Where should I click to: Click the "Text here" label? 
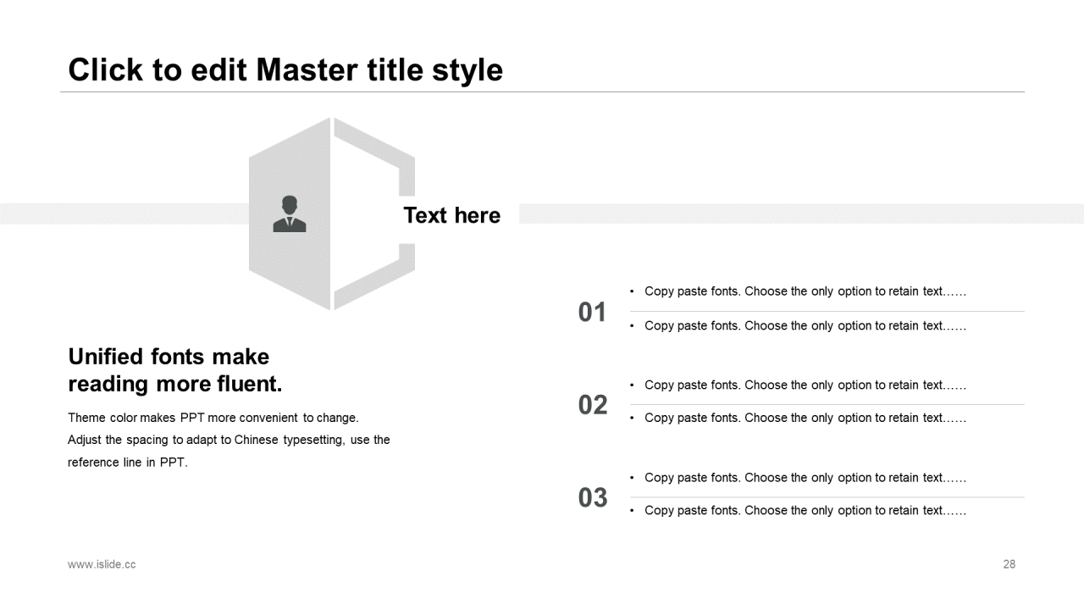point(451,215)
